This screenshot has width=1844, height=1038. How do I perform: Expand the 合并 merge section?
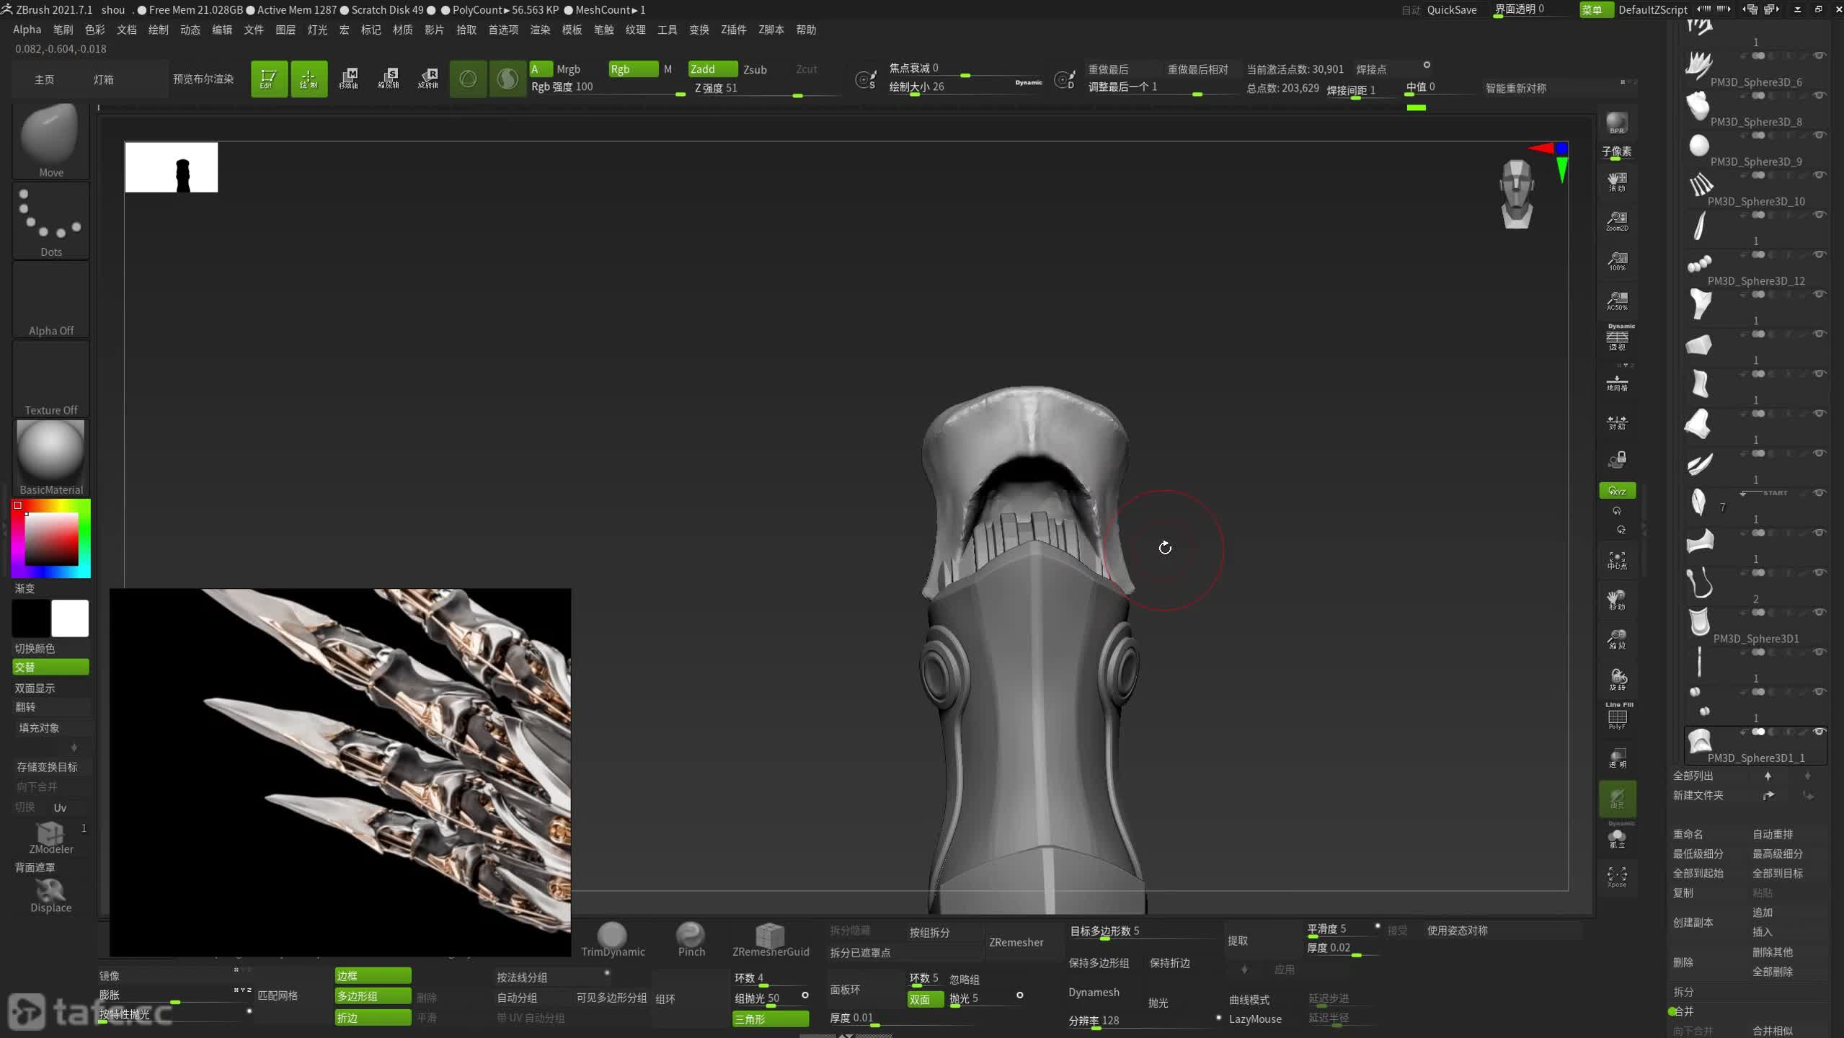[x=1683, y=1011]
